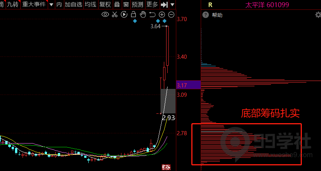
Task: Click the 复权 button
Action: [x=105, y=5]
